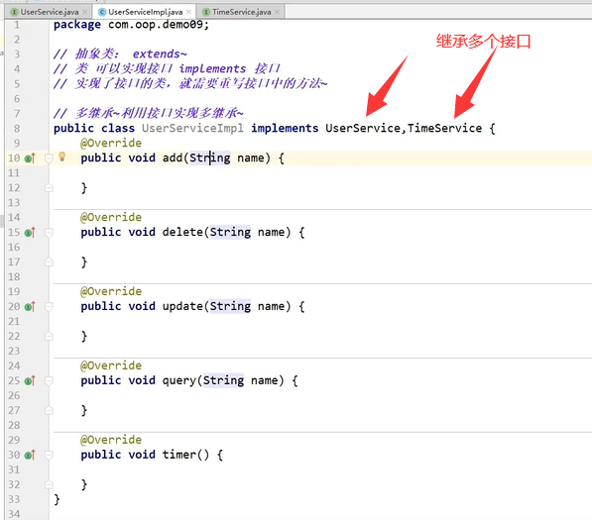Click the implements gutter icon beside add method

coord(30,158)
